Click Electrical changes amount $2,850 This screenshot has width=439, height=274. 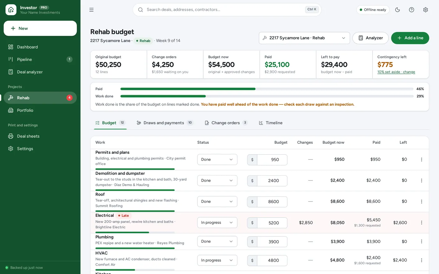point(306,223)
